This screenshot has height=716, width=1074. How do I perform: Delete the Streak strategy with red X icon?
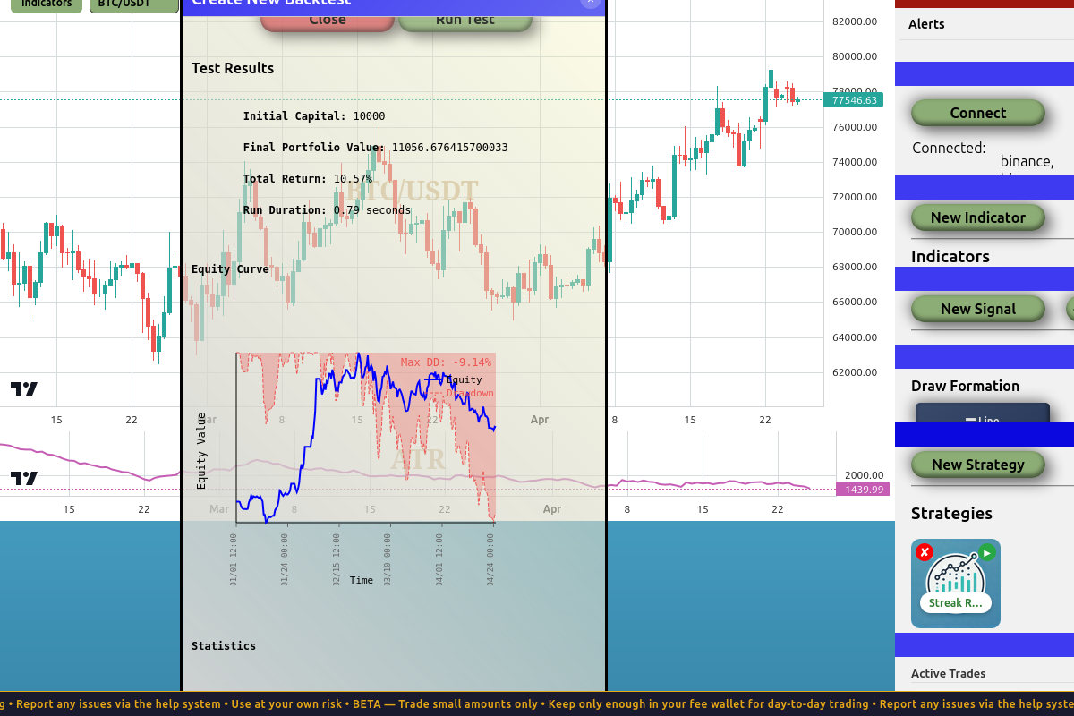(925, 552)
